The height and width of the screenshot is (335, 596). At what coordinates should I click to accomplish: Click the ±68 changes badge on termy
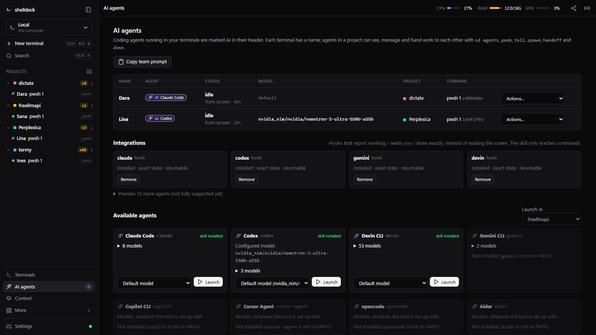click(x=83, y=150)
